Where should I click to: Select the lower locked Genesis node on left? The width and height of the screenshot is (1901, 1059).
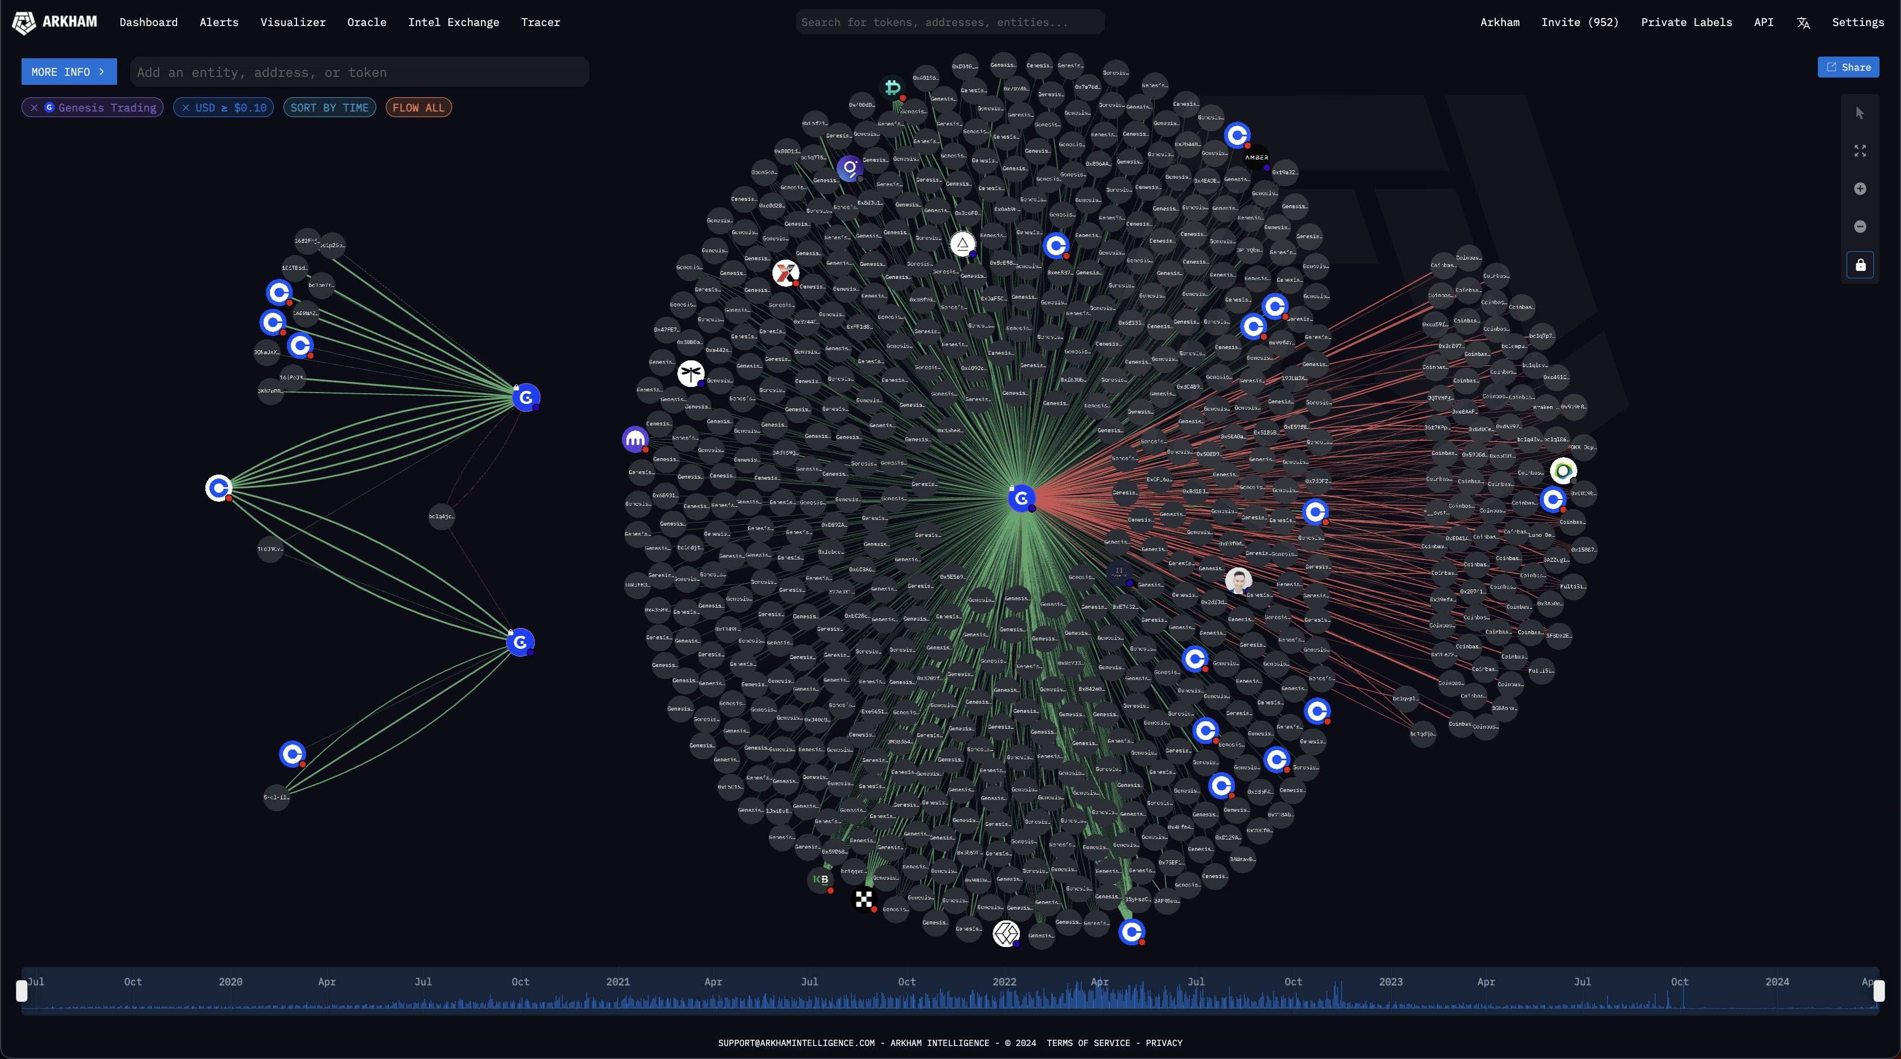point(521,642)
